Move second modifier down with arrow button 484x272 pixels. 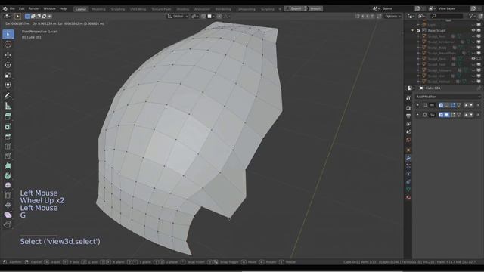tap(471, 115)
